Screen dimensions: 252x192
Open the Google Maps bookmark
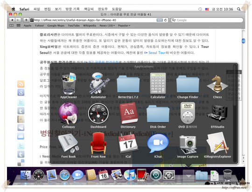56,26
